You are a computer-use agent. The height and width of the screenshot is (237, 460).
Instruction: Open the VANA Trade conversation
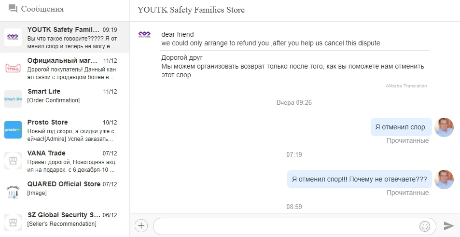(70, 161)
